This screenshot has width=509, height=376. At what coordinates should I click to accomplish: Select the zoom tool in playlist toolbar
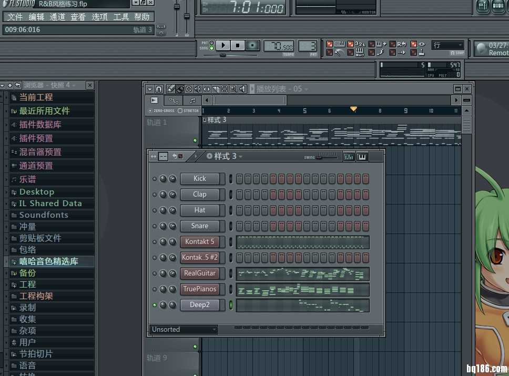233,89
